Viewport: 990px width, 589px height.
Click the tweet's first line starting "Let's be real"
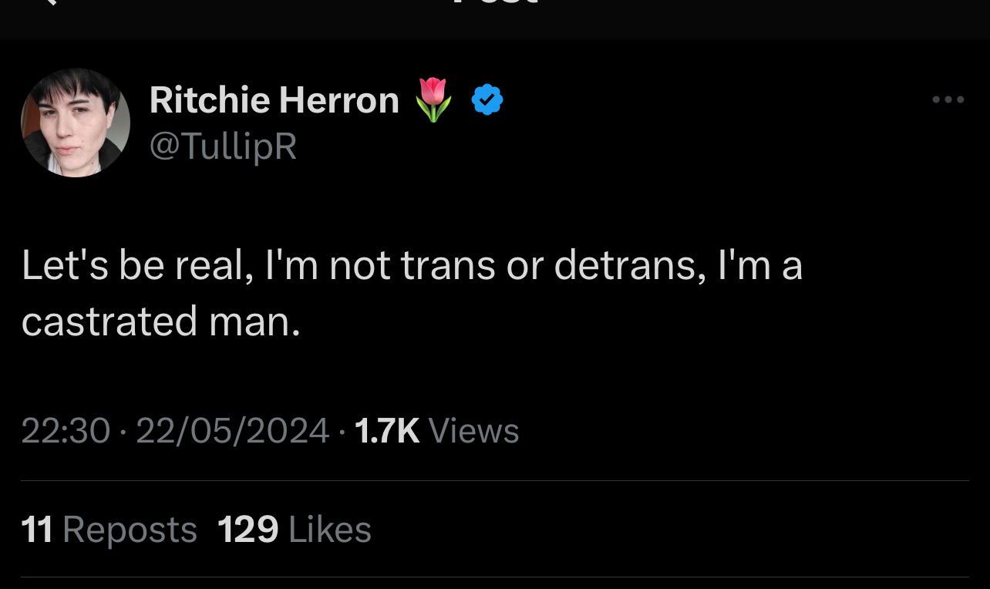412,265
